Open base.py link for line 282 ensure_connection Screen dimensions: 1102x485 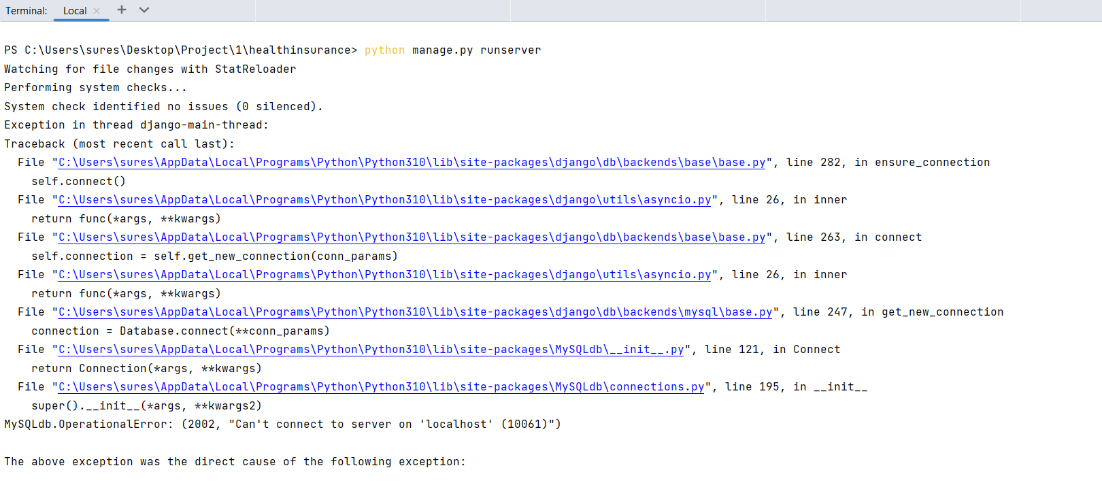tap(412, 163)
